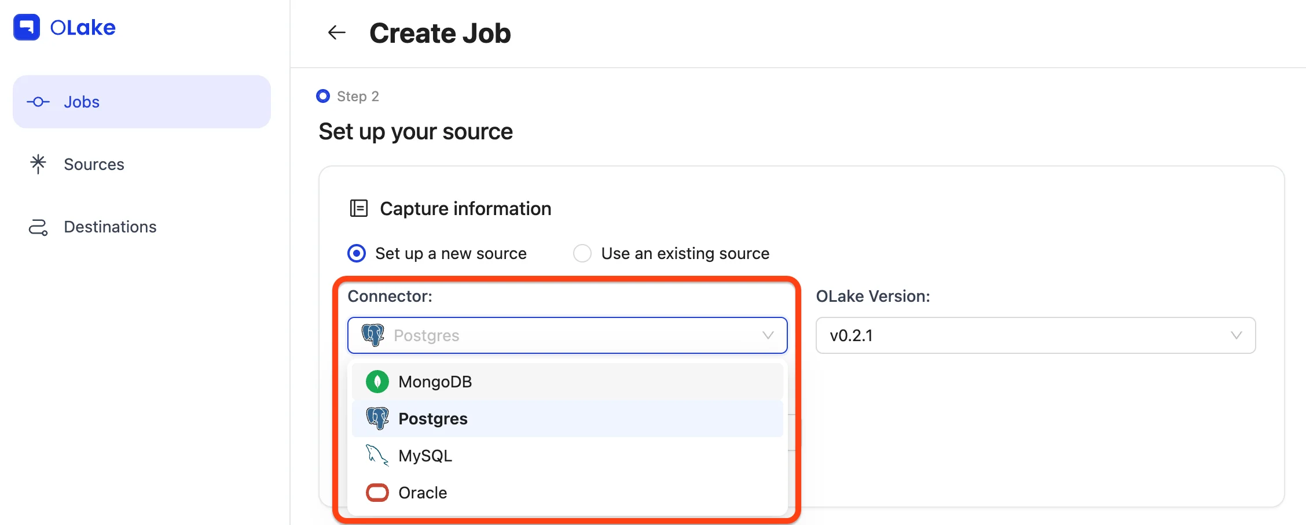Click the OLake logo icon

coord(27,27)
